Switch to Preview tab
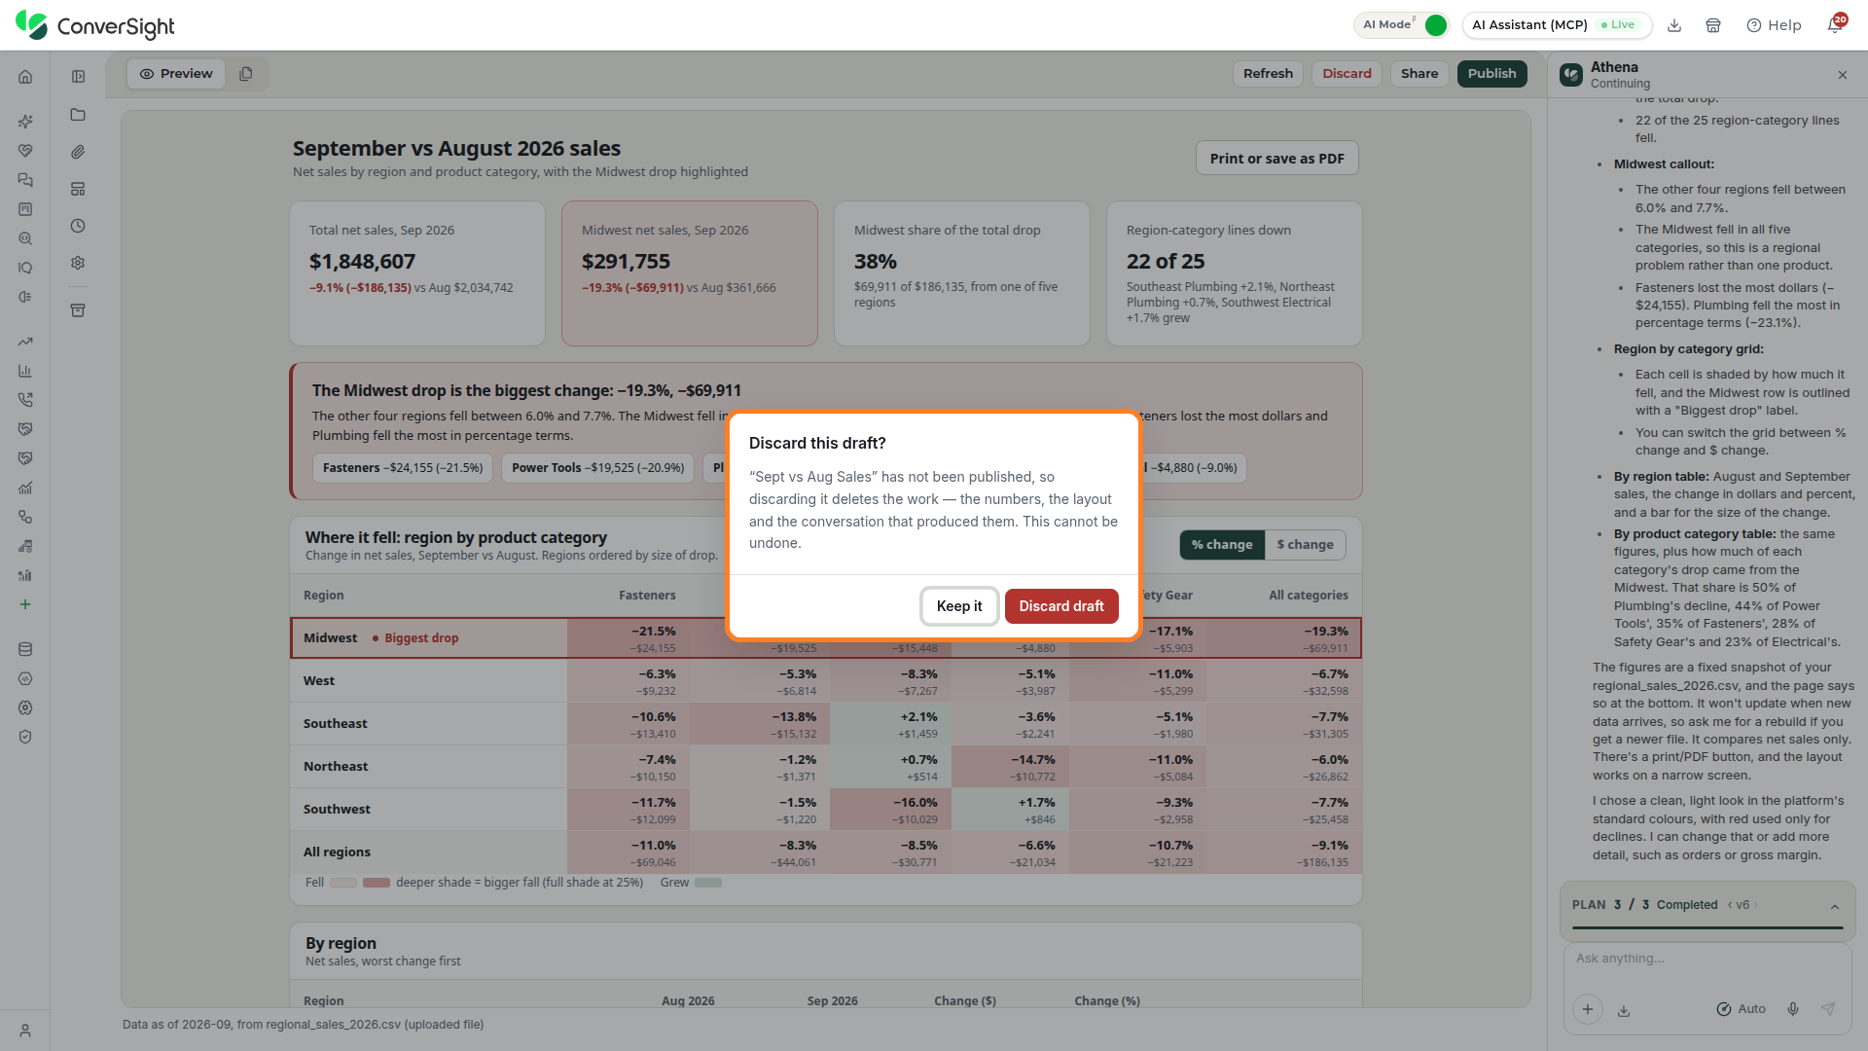This screenshot has width=1868, height=1051. pos(176,74)
